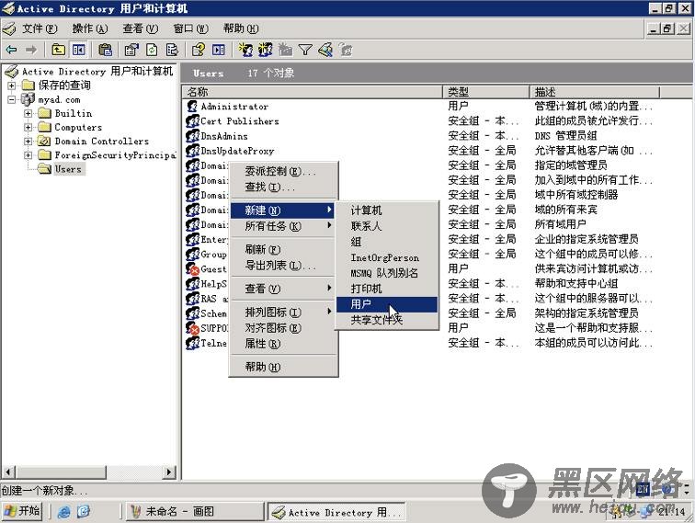The width and height of the screenshot is (695, 523).
Task: Go up one level using the folder icon
Action: point(58,50)
